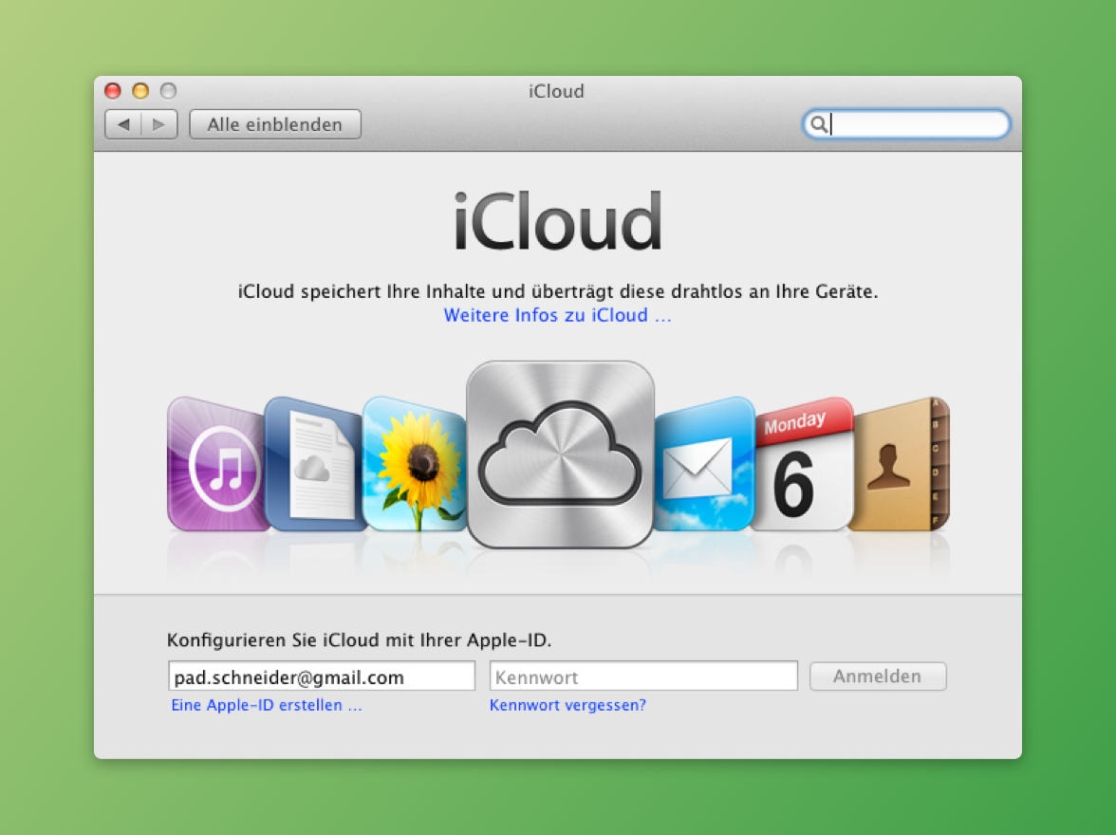
Task: Click the Apple-ID email input field
Action: [x=322, y=676]
